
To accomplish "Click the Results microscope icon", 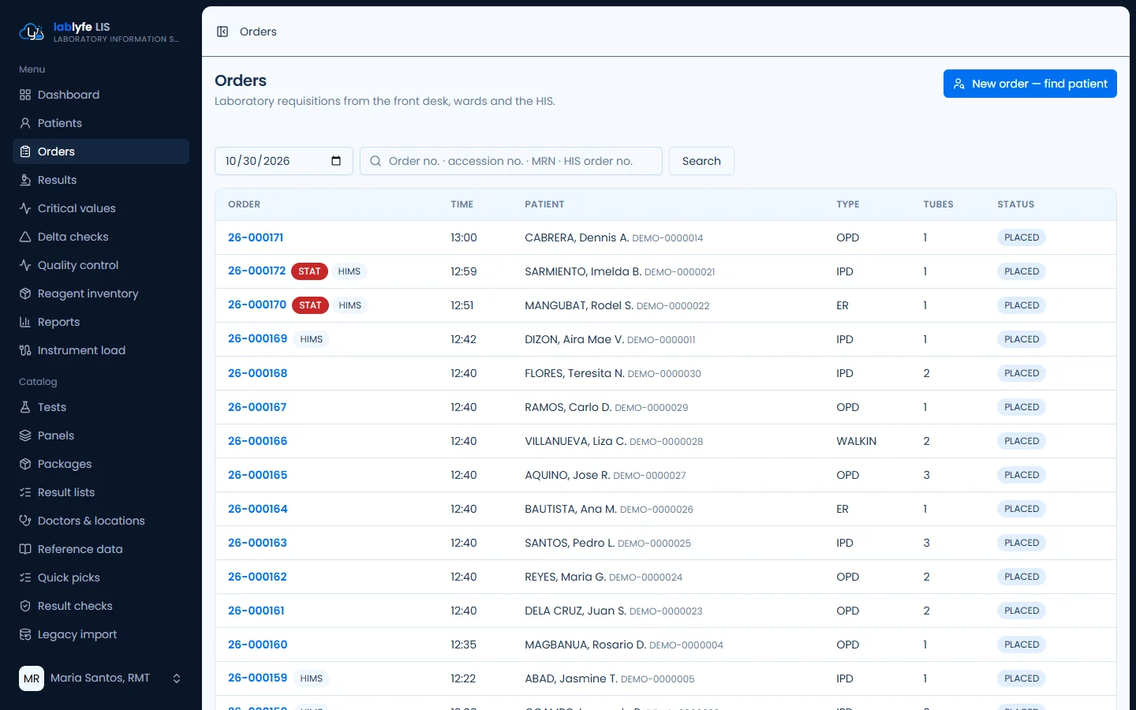I will [25, 180].
